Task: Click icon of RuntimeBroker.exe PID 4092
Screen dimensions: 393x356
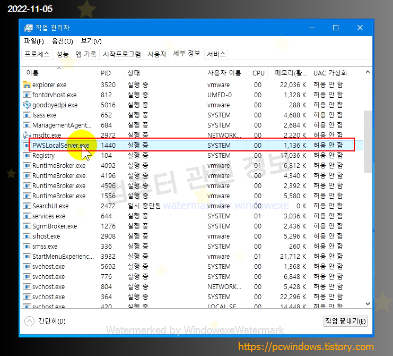Action: click(x=27, y=165)
